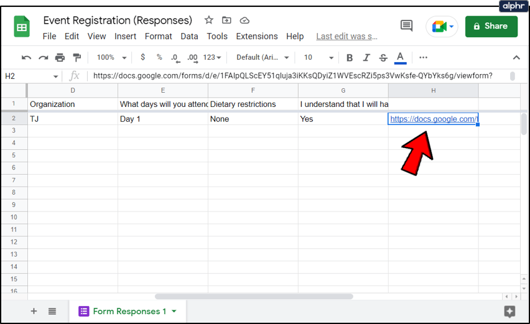Star the Event Registration document

209,21
